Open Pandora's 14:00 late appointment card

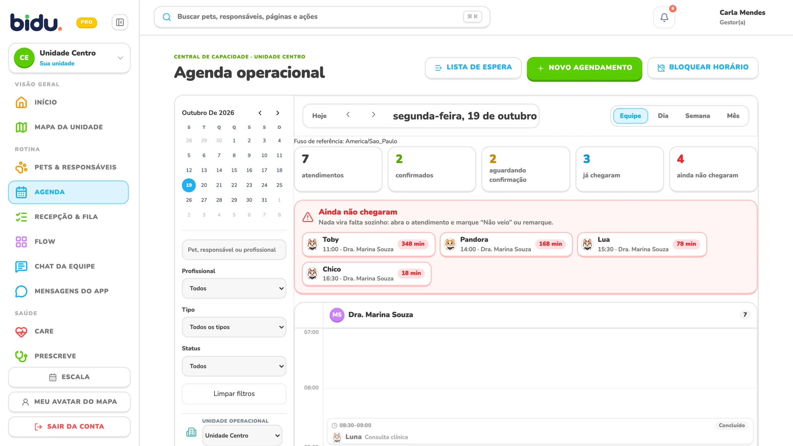506,244
